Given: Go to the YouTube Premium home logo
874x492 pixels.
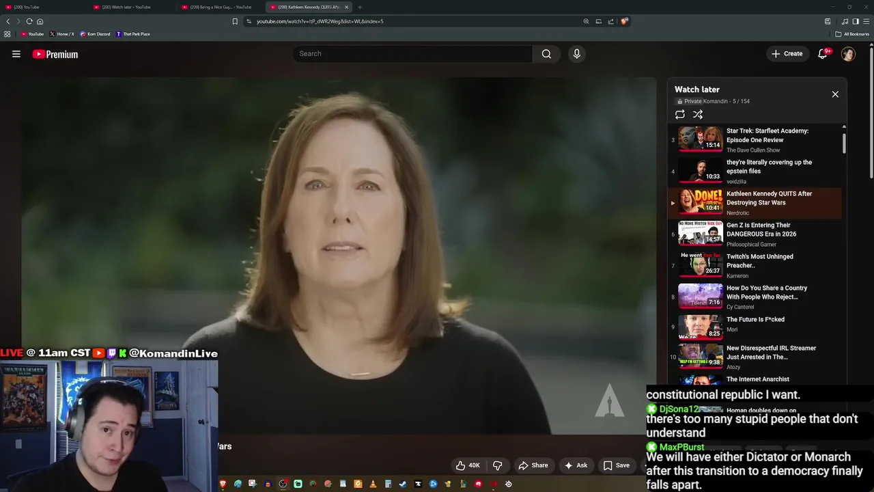Looking at the screenshot, I should tap(55, 54).
